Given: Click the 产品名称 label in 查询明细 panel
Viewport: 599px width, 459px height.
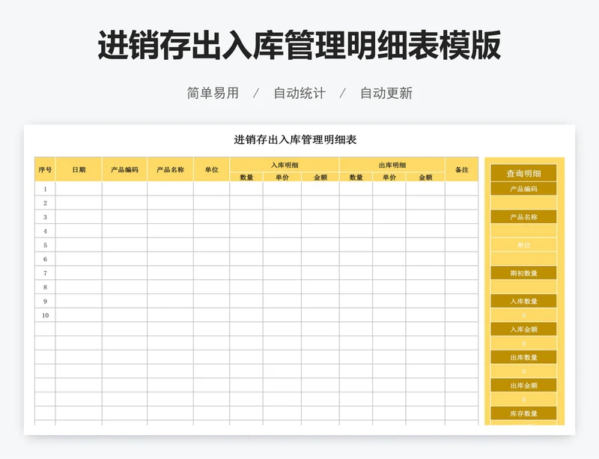Looking at the screenshot, I should (x=523, y=217).
